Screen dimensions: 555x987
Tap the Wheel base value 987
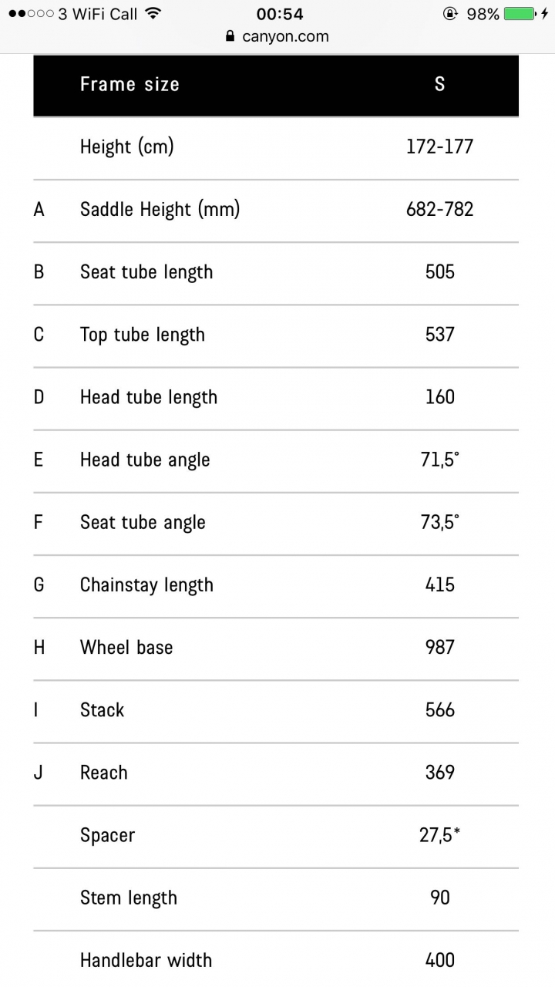click(439, 647)
